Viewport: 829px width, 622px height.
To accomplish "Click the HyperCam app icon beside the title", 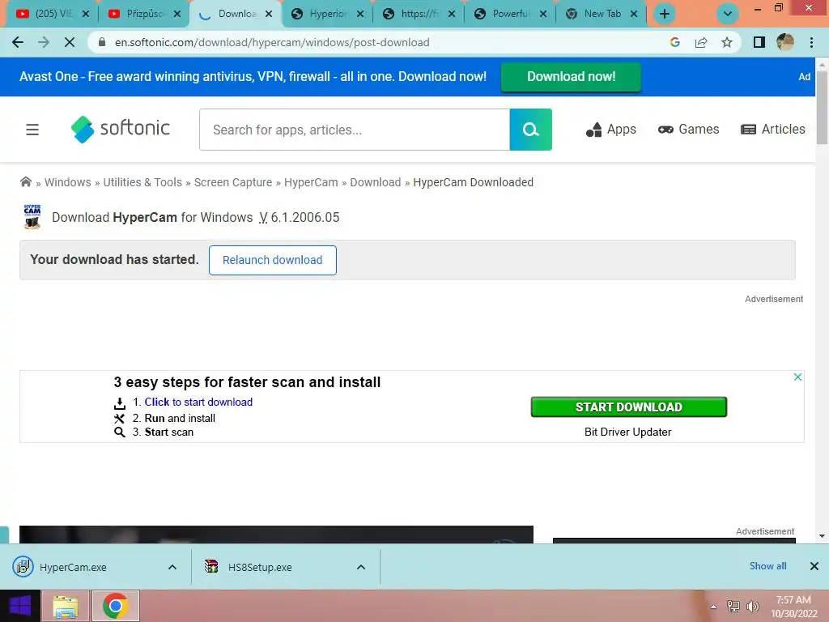I will click(x=32, y=216).
